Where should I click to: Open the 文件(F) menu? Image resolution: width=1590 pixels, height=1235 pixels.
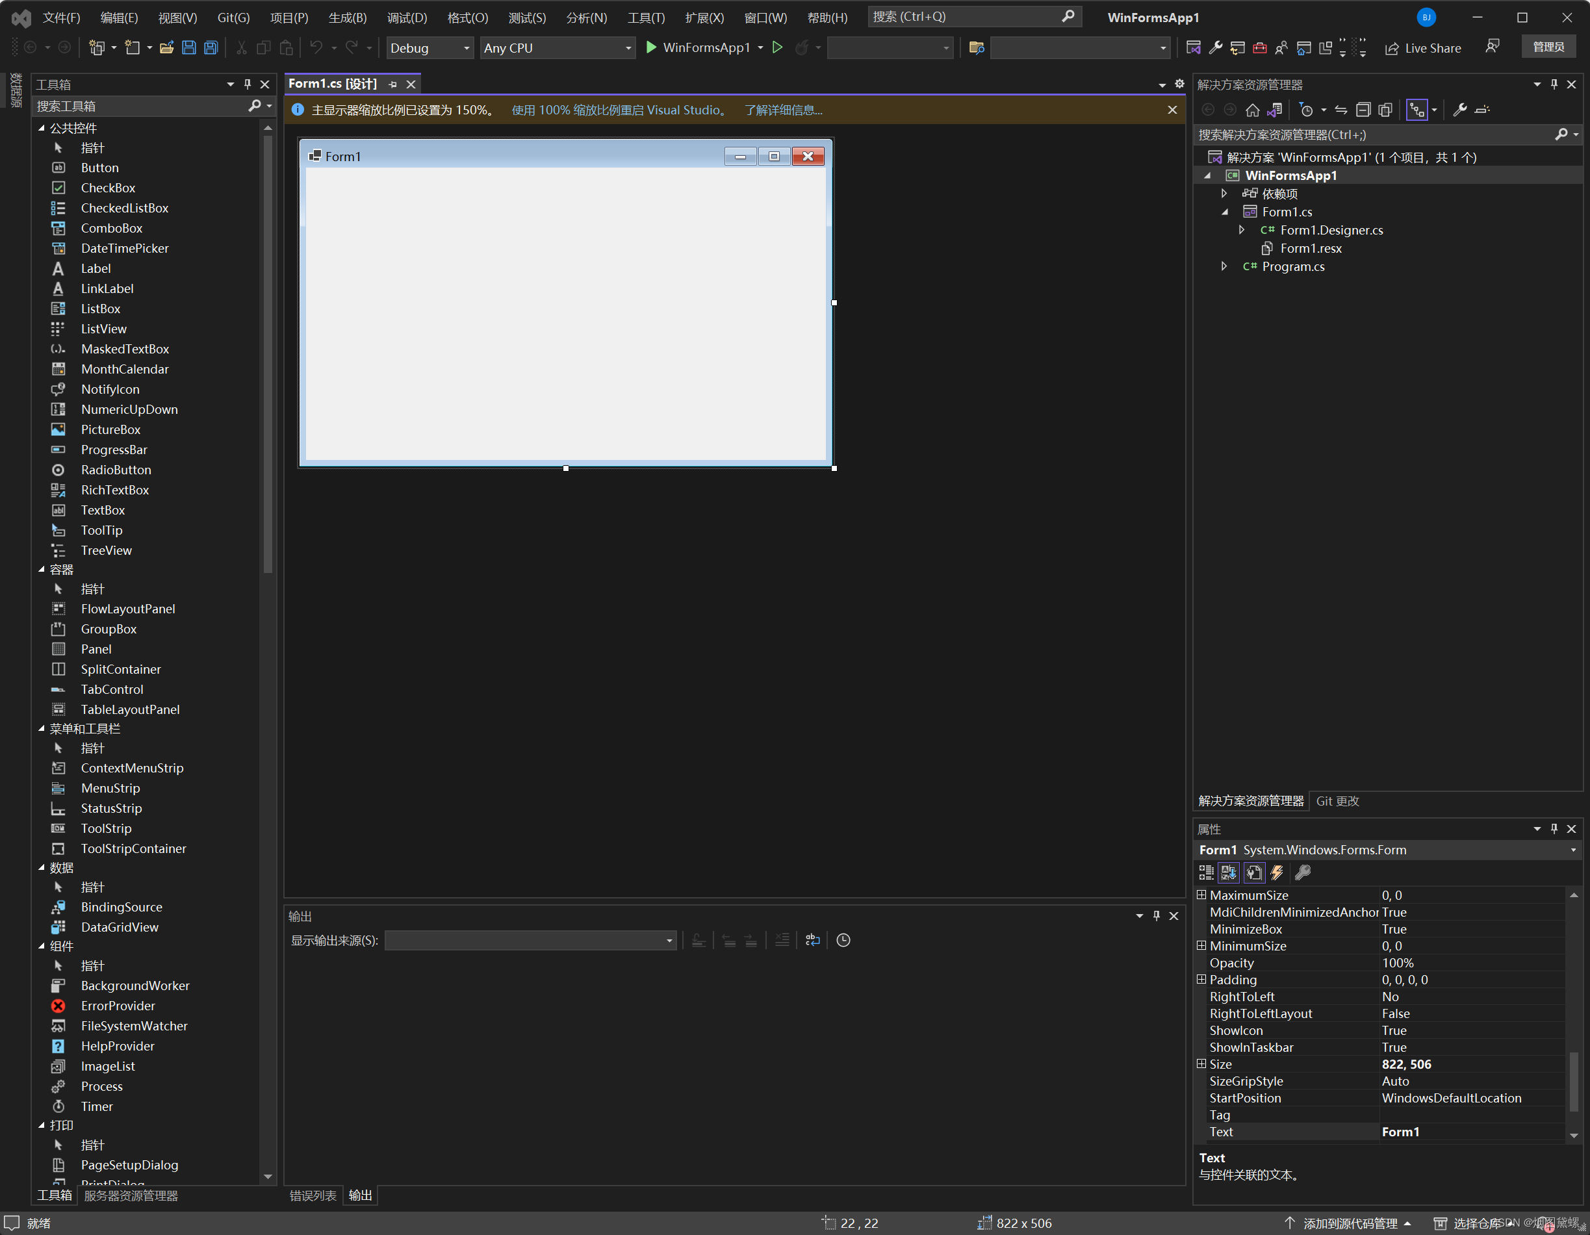pyautogui.click(x=61, y=18)
